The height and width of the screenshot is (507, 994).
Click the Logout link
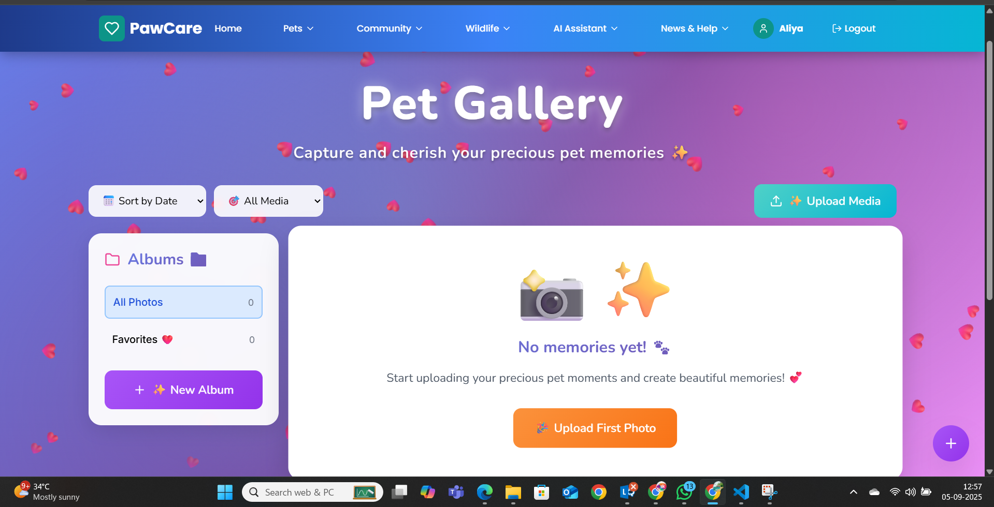854,28
